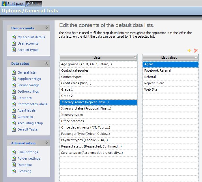The width and height of the screenshot is (202, 182).
Task: Sort by the Lists column header
Action: 97,58
